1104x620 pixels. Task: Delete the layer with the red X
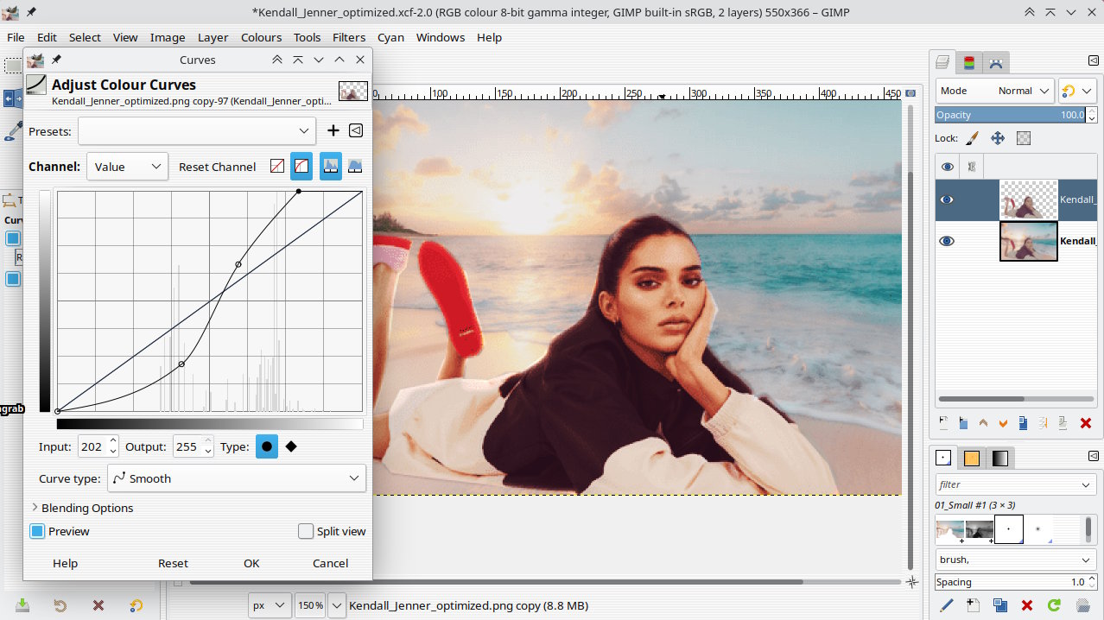point(1086,423)
